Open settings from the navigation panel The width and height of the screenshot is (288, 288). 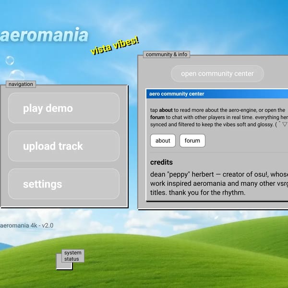click(x=64, y=184)
